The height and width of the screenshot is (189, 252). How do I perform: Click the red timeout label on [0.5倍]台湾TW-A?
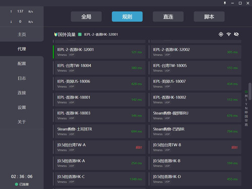[x=139, y=147]
